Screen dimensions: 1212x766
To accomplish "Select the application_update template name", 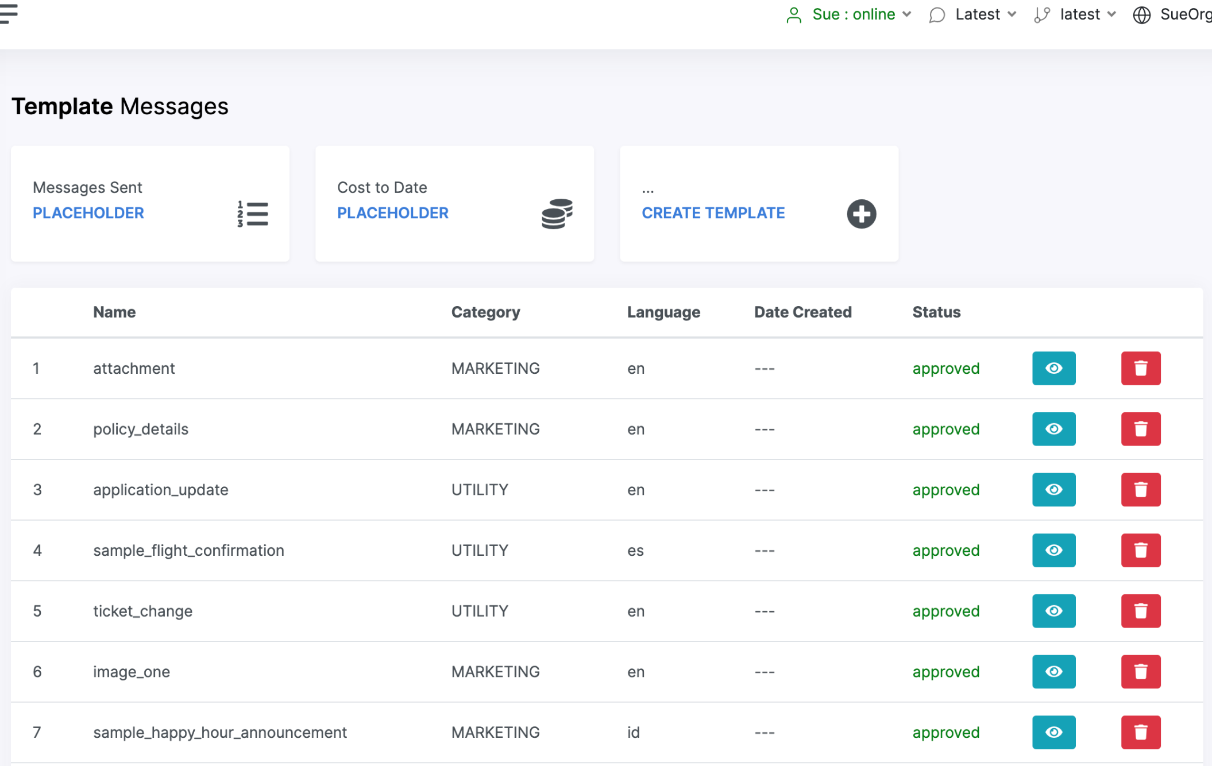I will (161, 490).
